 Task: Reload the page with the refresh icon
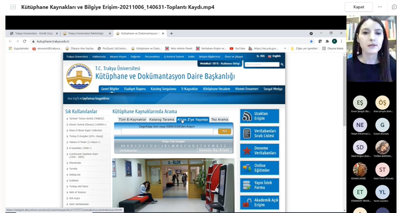tap(24, 41)
